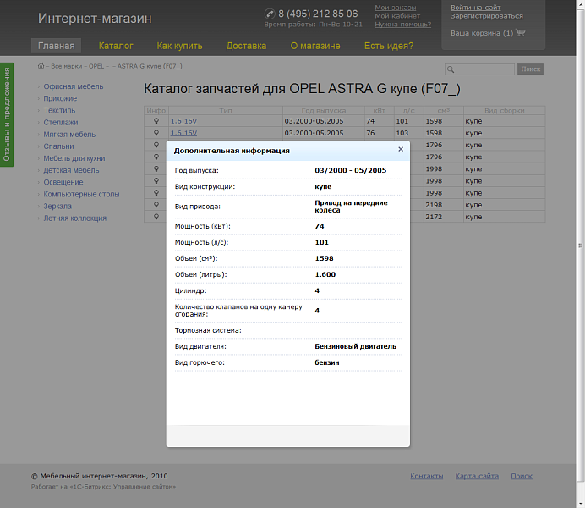Open the Каталог menu item

(x=116, y=46)
